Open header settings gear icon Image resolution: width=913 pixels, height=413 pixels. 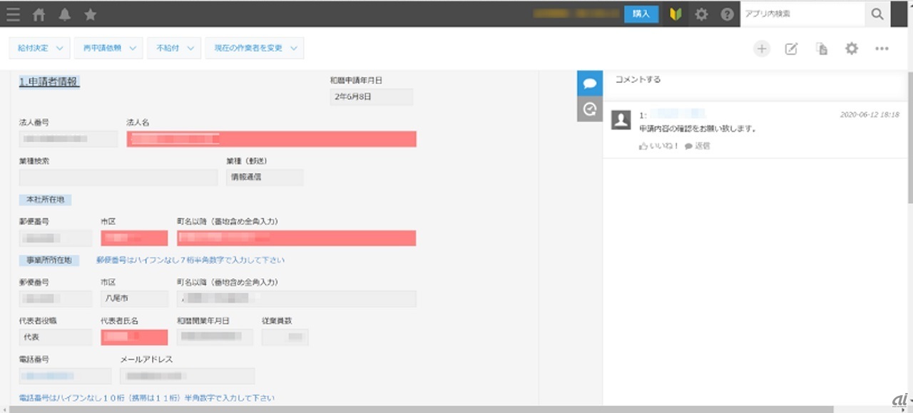point(702,14)
